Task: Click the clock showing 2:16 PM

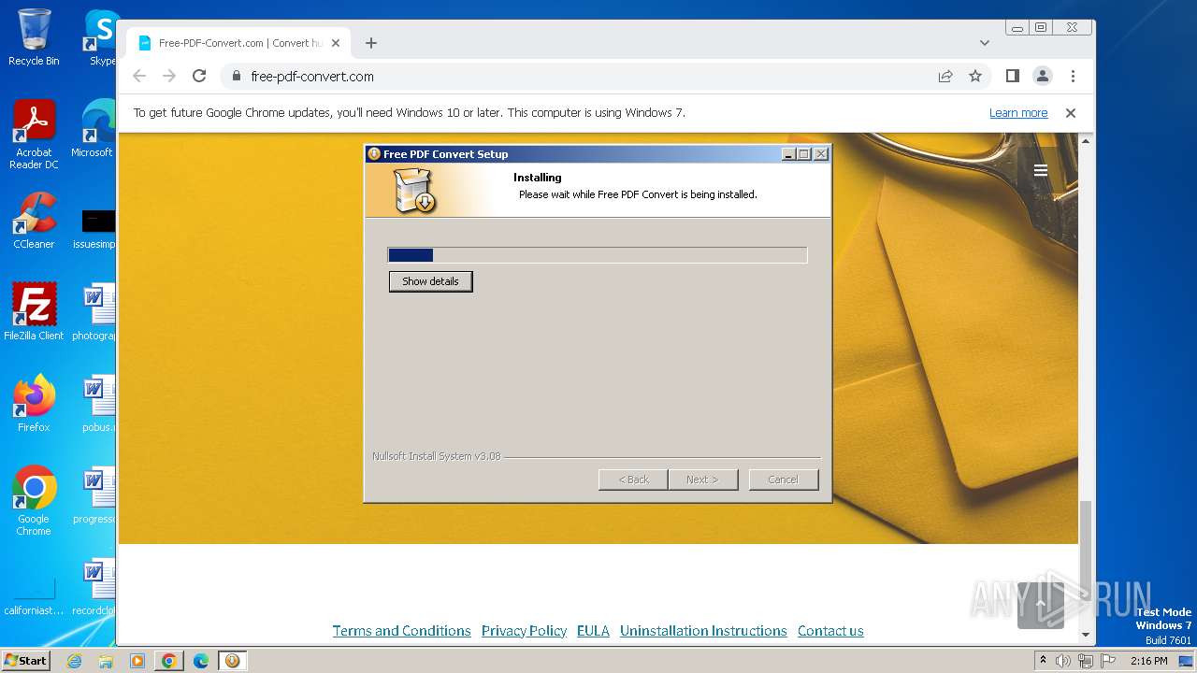Action: pyautogui.click(x=1148, y=661)
